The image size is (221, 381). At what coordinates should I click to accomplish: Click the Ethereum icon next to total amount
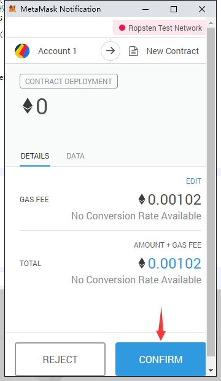pyautogui.click(x=142, y=263)
